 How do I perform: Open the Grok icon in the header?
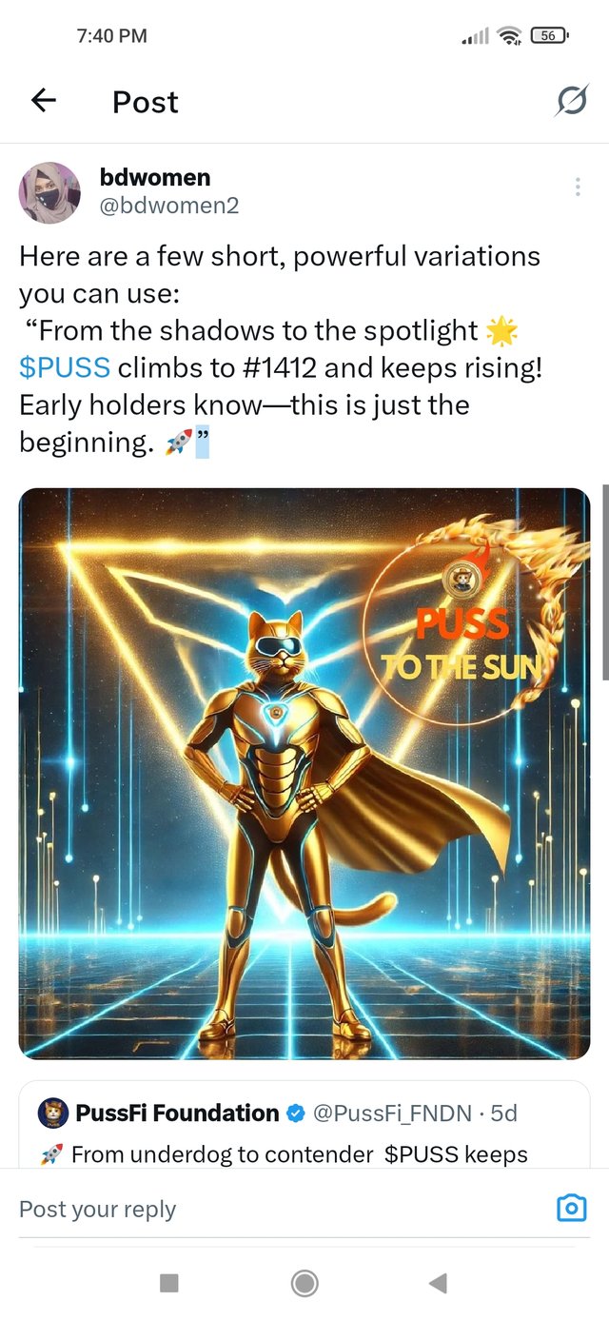coord(571,101)
